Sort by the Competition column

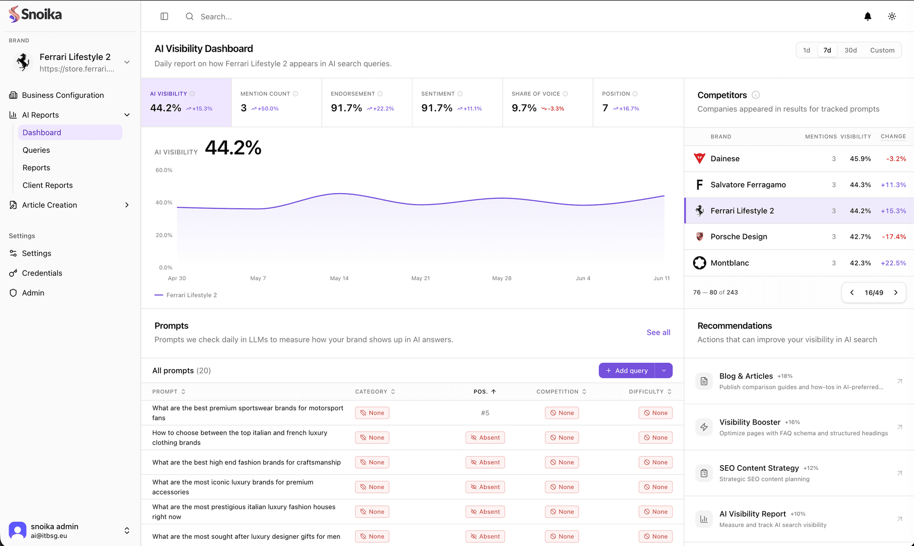tap(561, 392)
